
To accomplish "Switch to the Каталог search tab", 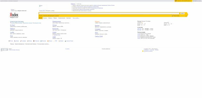I will point(45,18).
